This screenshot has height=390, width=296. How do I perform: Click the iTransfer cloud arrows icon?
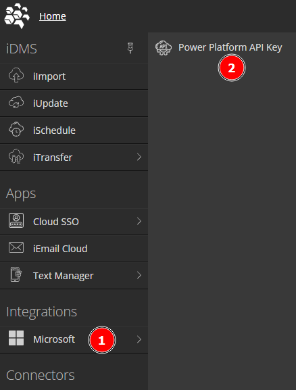coord(16,156)
